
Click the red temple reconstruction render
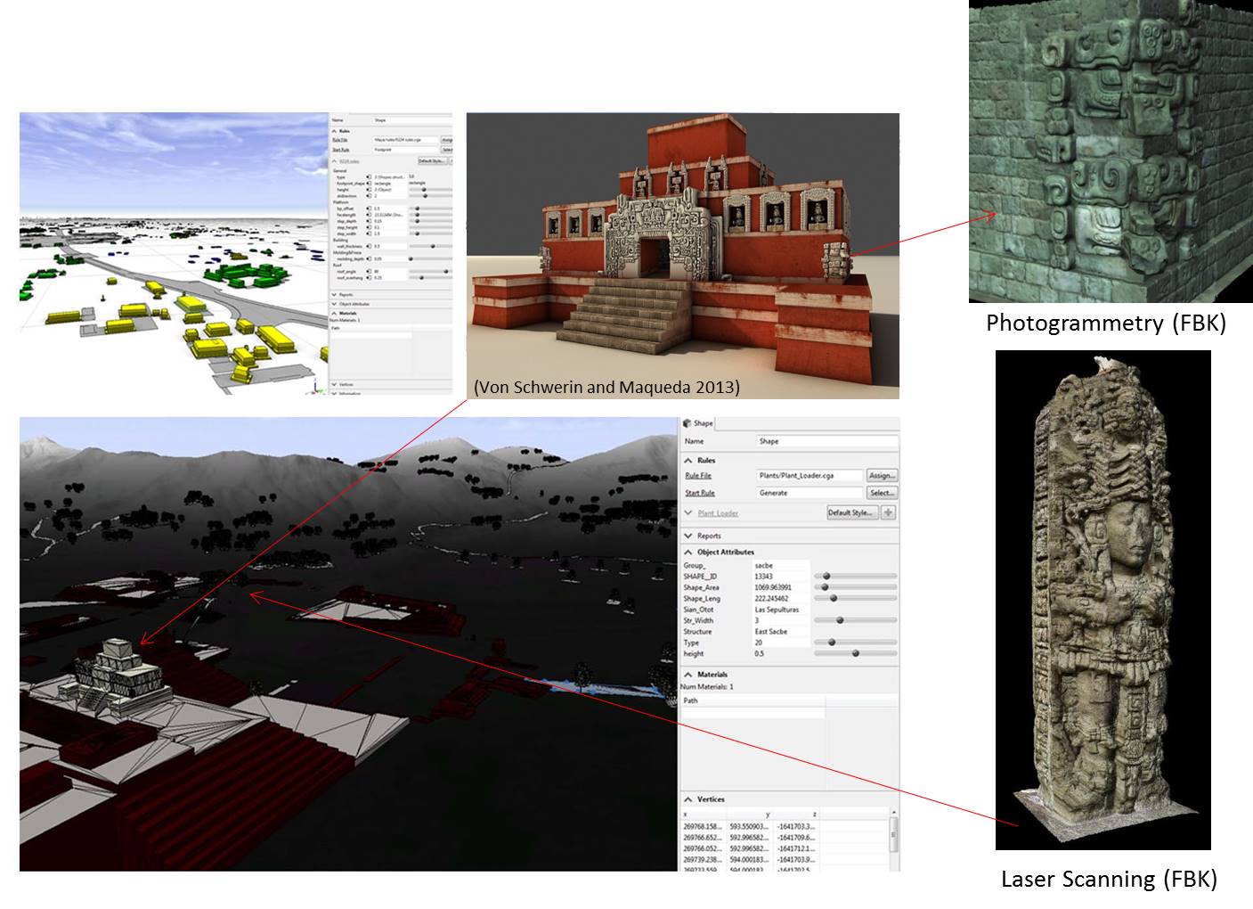tap(682, 255)
